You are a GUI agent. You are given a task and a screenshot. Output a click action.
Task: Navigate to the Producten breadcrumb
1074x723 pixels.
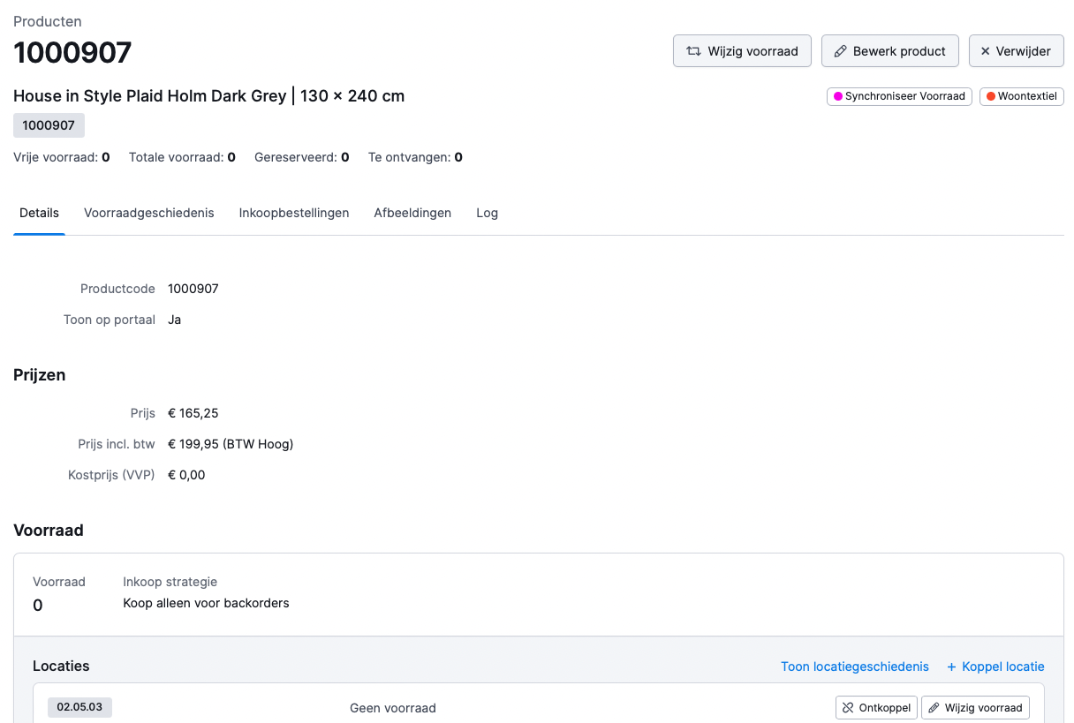pos(48,21)
